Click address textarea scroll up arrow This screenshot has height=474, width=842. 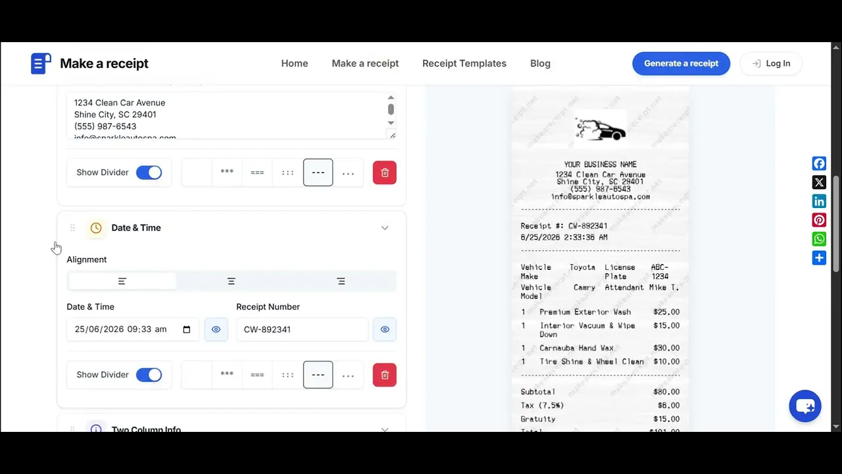(391, 97)
